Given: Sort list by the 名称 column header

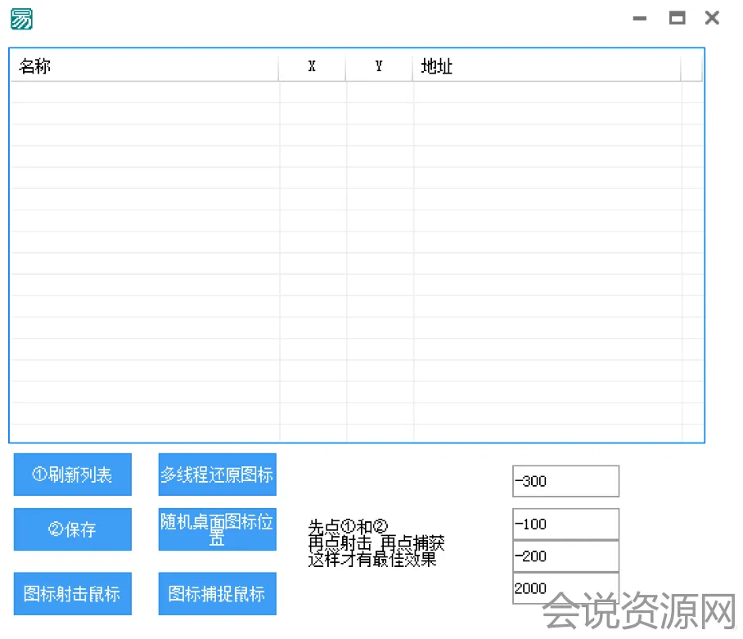Looking at the screenshot, I should 144,67.
